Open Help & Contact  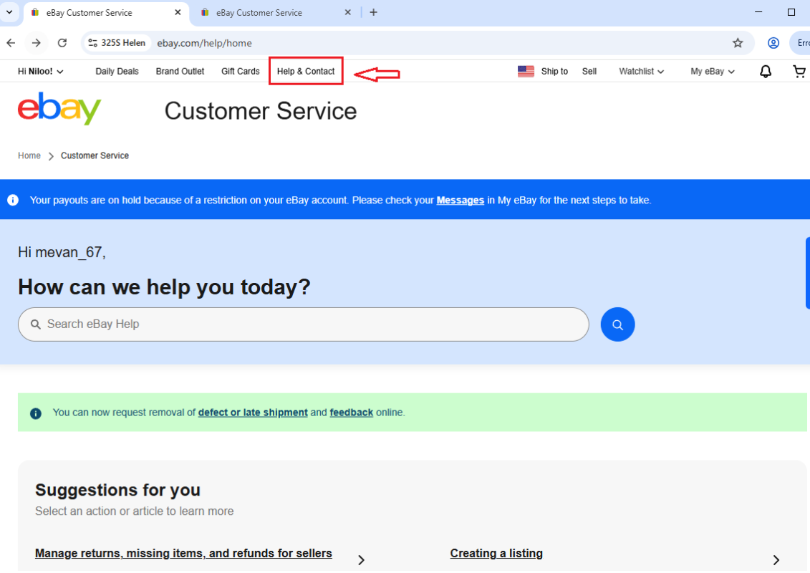coord(306,72)
